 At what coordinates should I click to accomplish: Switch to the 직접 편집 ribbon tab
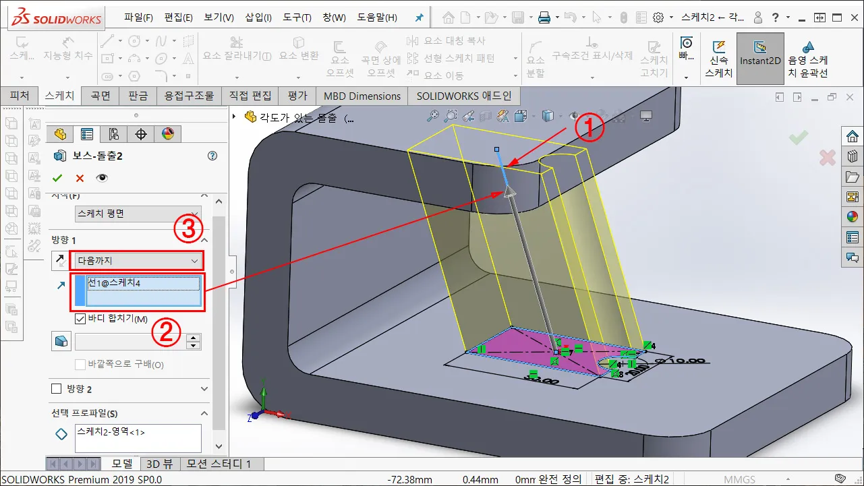click(x=250, y=96)
